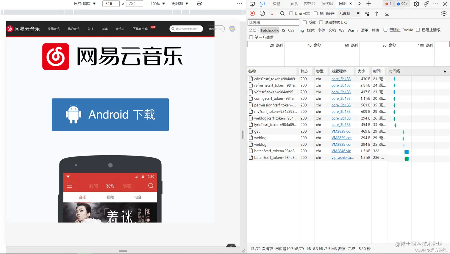The height and width of the screenshot is (254, 450).
Task: Click the blue 99+ issues badge
Action: 402,4
